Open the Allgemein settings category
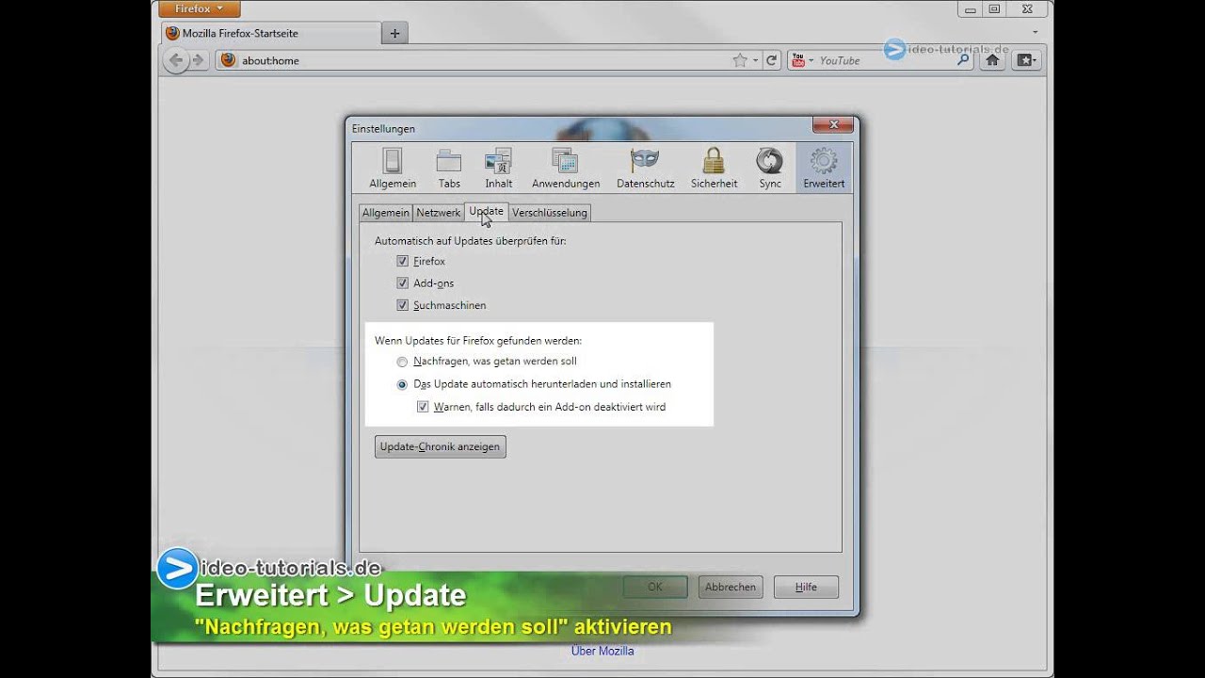 click(393, 169)
